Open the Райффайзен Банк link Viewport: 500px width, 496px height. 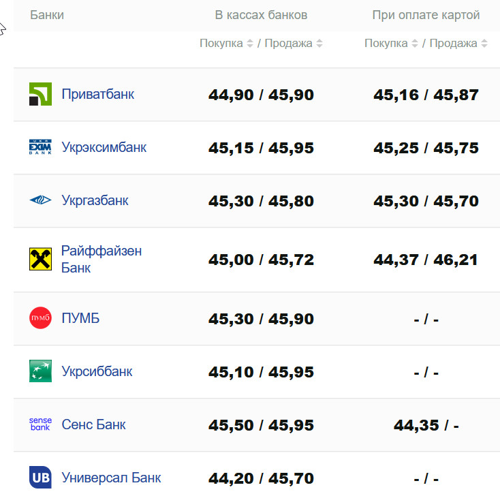tap(101, 259)
